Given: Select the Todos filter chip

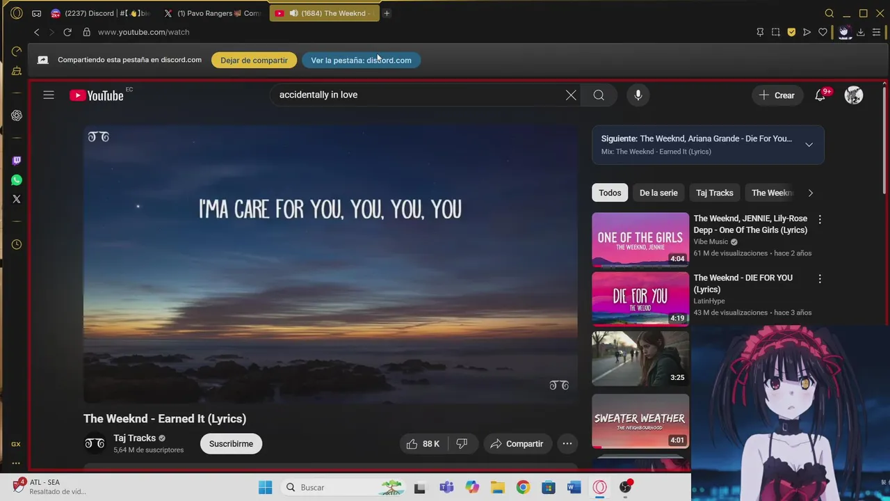Looking at the screenshot, I should [x=610, y=193].
